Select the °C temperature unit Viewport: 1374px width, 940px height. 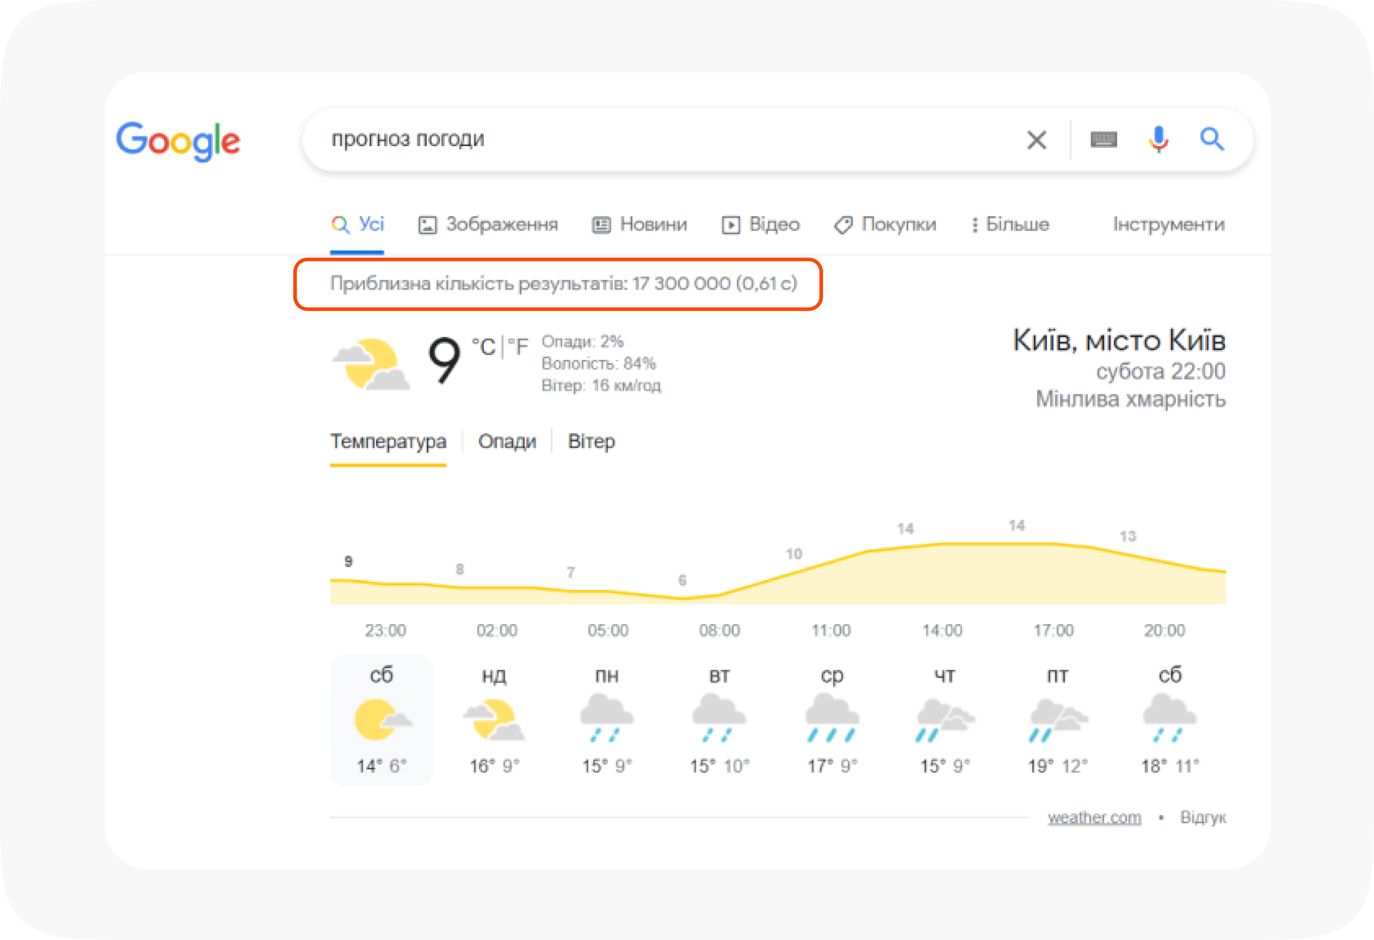[x=483, y=347]
